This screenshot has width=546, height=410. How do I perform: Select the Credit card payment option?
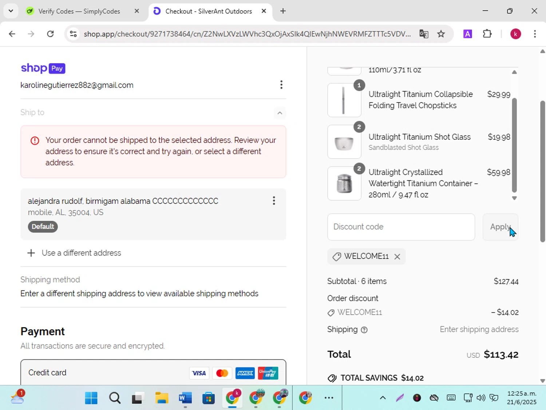(x=153, y=372)
